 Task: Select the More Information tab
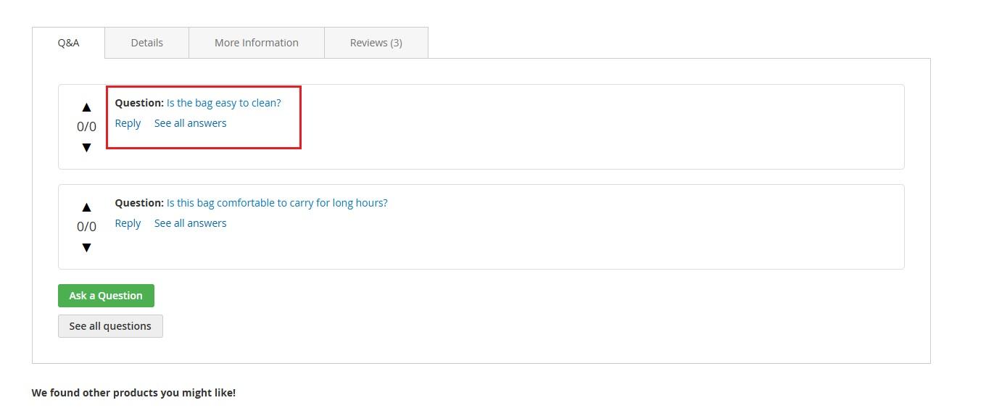click(x=256, y=43)
